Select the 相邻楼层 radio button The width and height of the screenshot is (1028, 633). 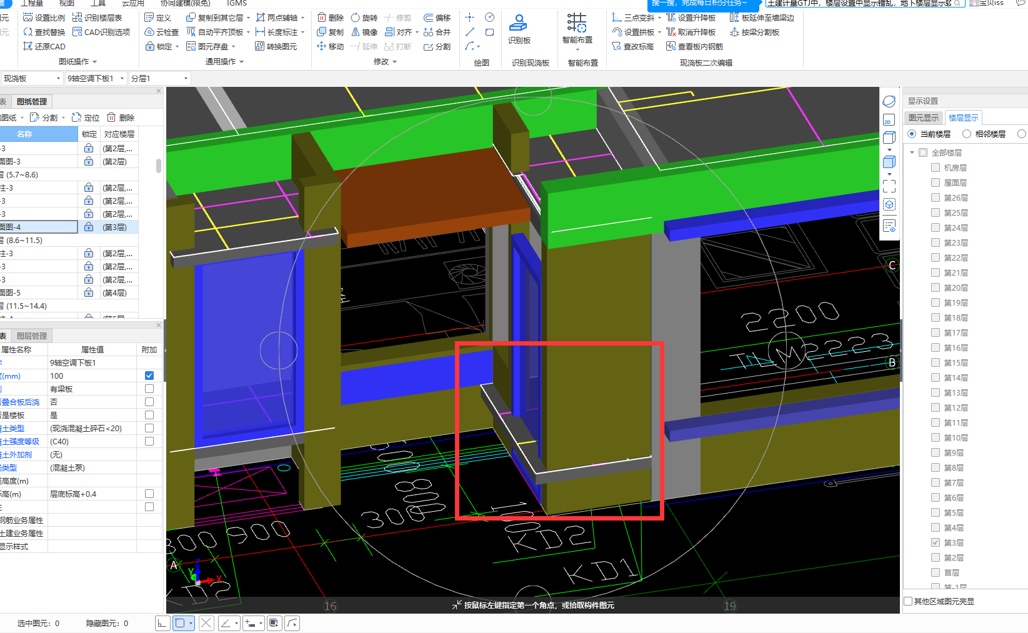tap(967, 134)
